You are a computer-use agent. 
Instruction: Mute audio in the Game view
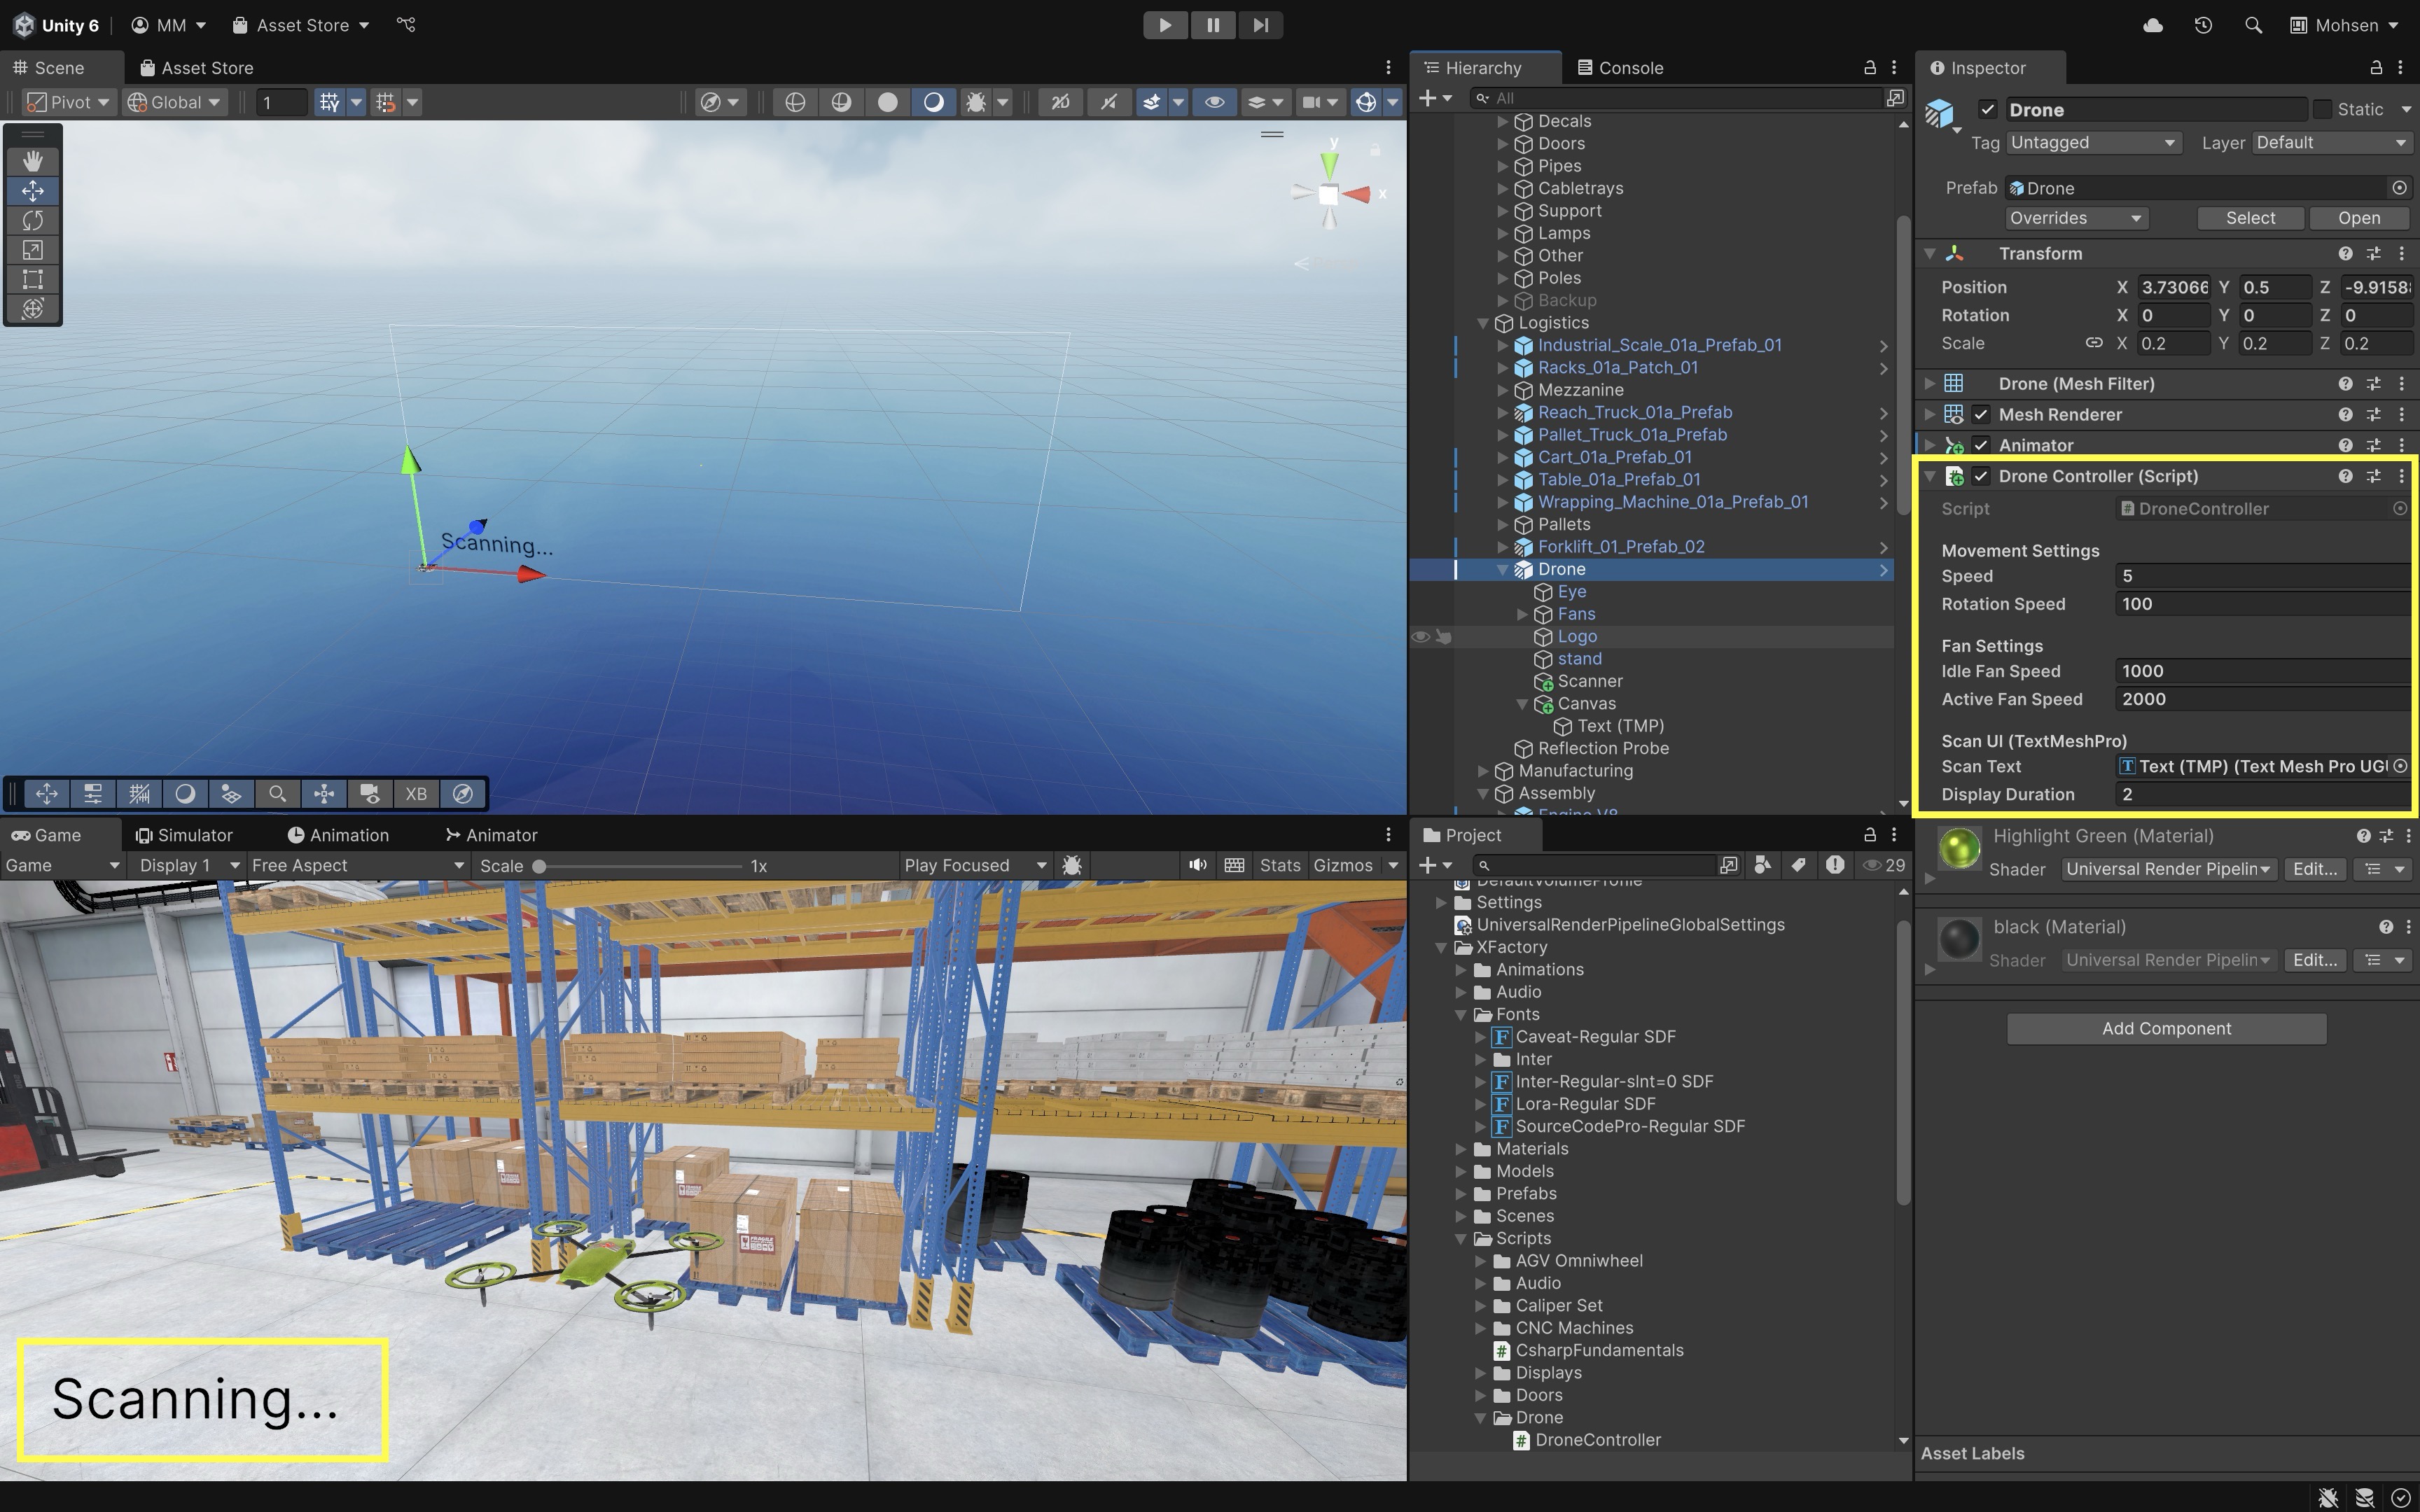pyautogui.click(x=1197, y=865)
